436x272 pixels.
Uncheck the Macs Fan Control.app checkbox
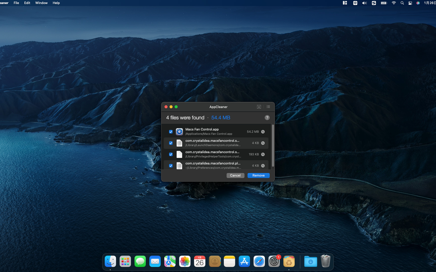click(x=171, y=132)
